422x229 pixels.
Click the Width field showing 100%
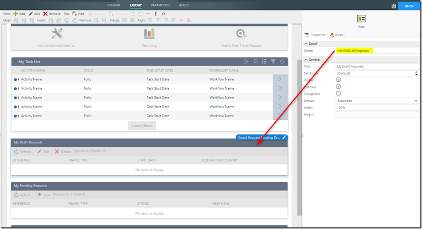pos(377,107)
